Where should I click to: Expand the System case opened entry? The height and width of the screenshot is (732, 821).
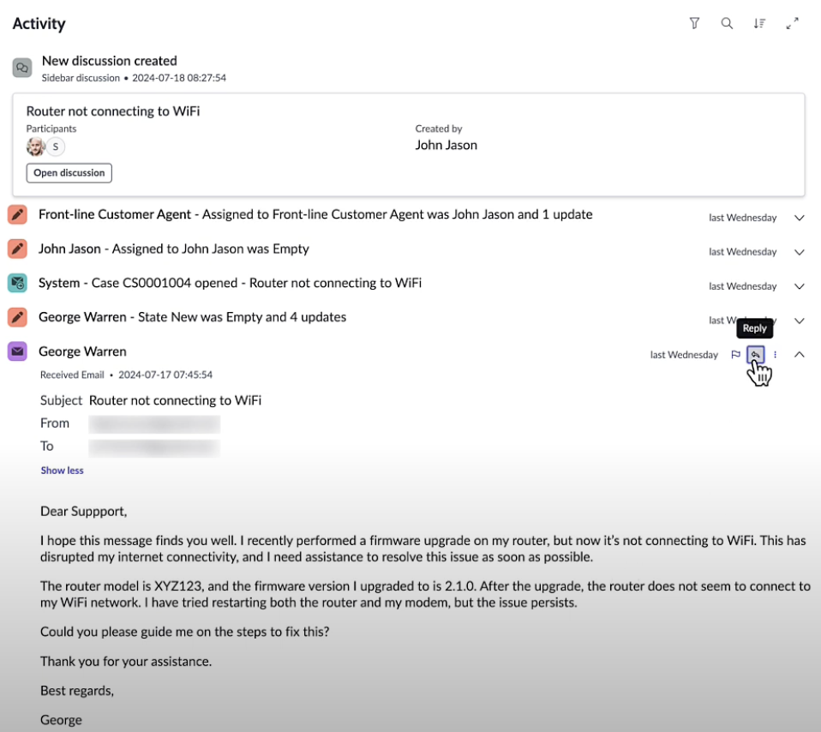[x=800, y=286]
